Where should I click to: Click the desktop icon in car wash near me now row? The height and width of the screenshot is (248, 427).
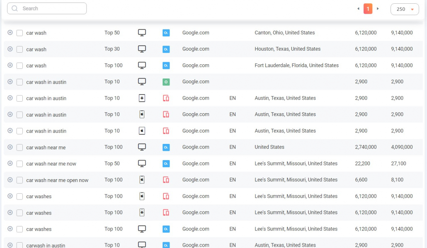(x=142, y=163)
